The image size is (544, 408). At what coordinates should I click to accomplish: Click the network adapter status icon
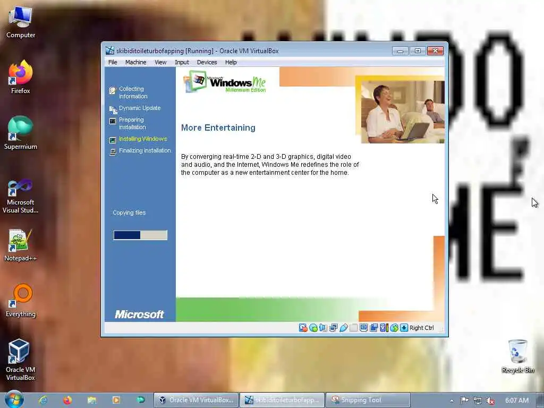click(x=333, y=328)
